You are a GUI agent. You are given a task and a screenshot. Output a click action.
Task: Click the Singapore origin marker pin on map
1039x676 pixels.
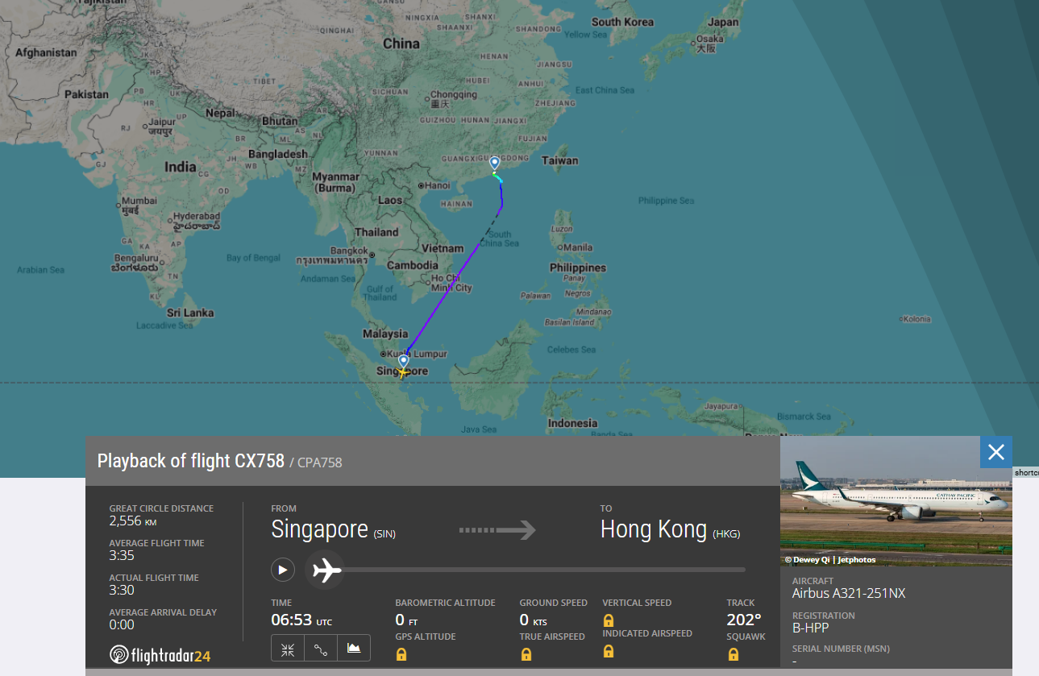pyautogui.click(x=403, y=361)
